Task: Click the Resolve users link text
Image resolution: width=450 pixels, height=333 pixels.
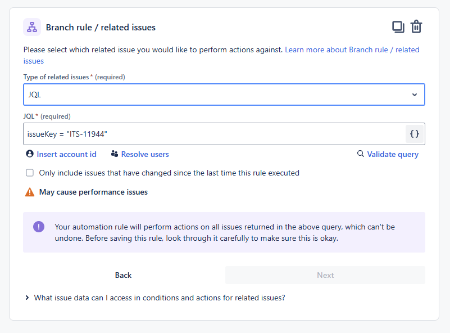Action: pyautogui.click(x=145, y=154)
